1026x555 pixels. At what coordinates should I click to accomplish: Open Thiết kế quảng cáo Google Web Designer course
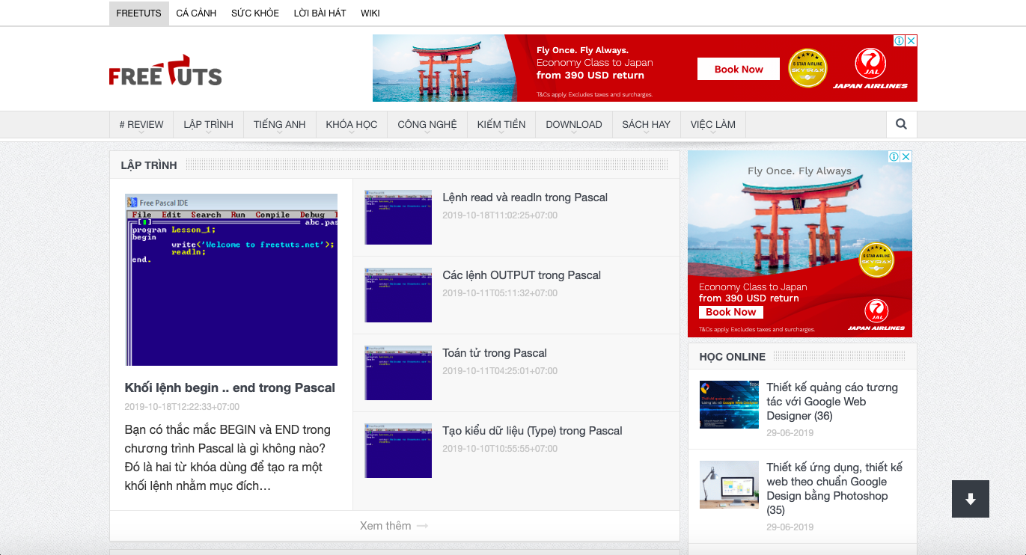(831, 401)
